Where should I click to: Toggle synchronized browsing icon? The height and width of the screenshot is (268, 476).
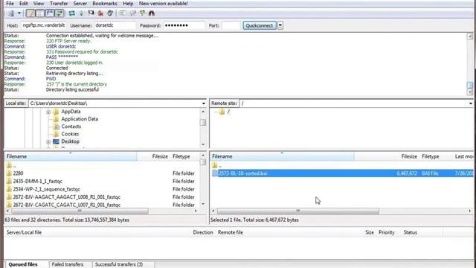142,13
